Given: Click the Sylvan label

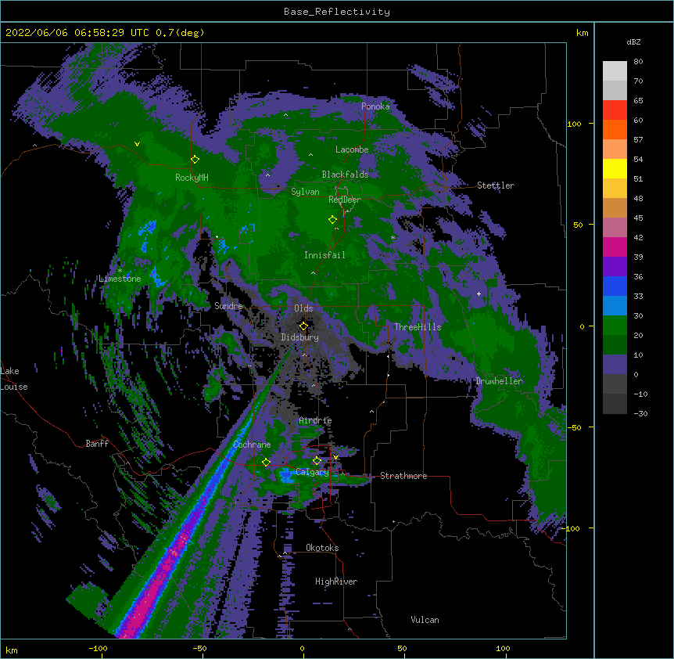Looking at the screenshot, I should [305, 192].
